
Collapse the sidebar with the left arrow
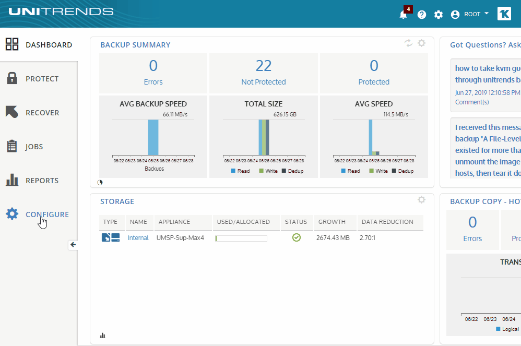73,245
